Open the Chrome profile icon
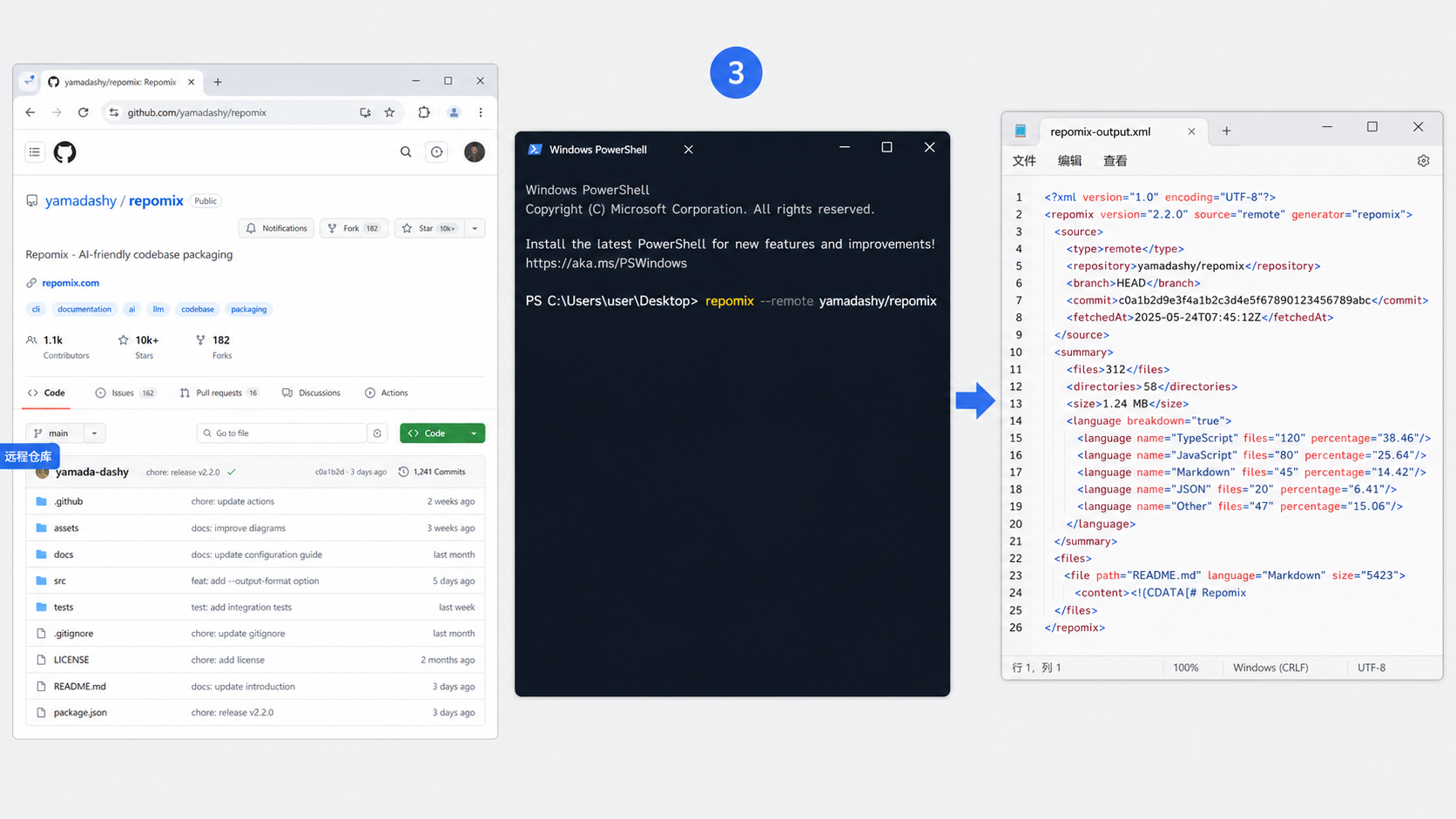This screenshot has width=1456, height=819. (x=454, y=112)
